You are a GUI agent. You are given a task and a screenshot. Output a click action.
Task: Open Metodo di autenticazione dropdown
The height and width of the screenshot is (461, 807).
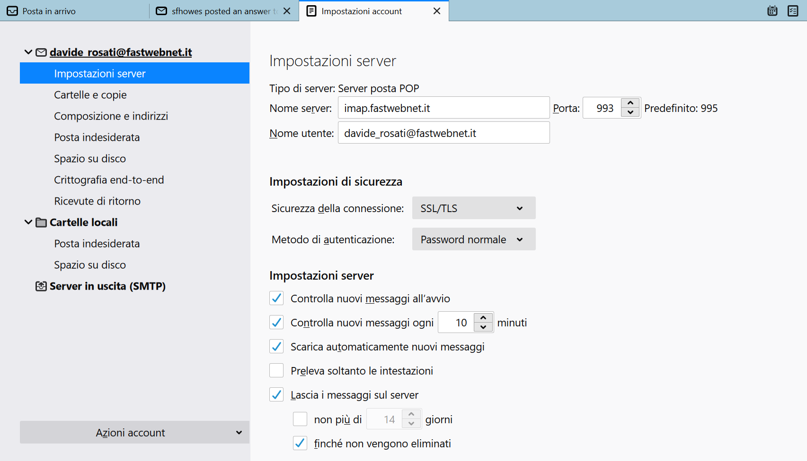473,239
